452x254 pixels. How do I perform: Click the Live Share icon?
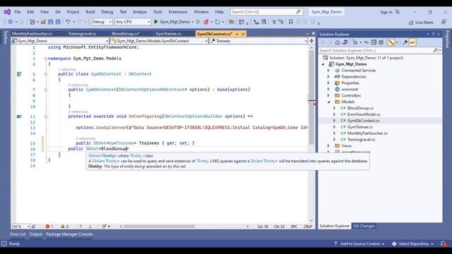(x=411, y=23)
